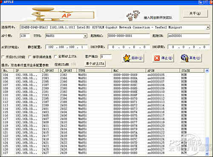
Task: Click the C_UPORT column header
Action: coord(49,71)
